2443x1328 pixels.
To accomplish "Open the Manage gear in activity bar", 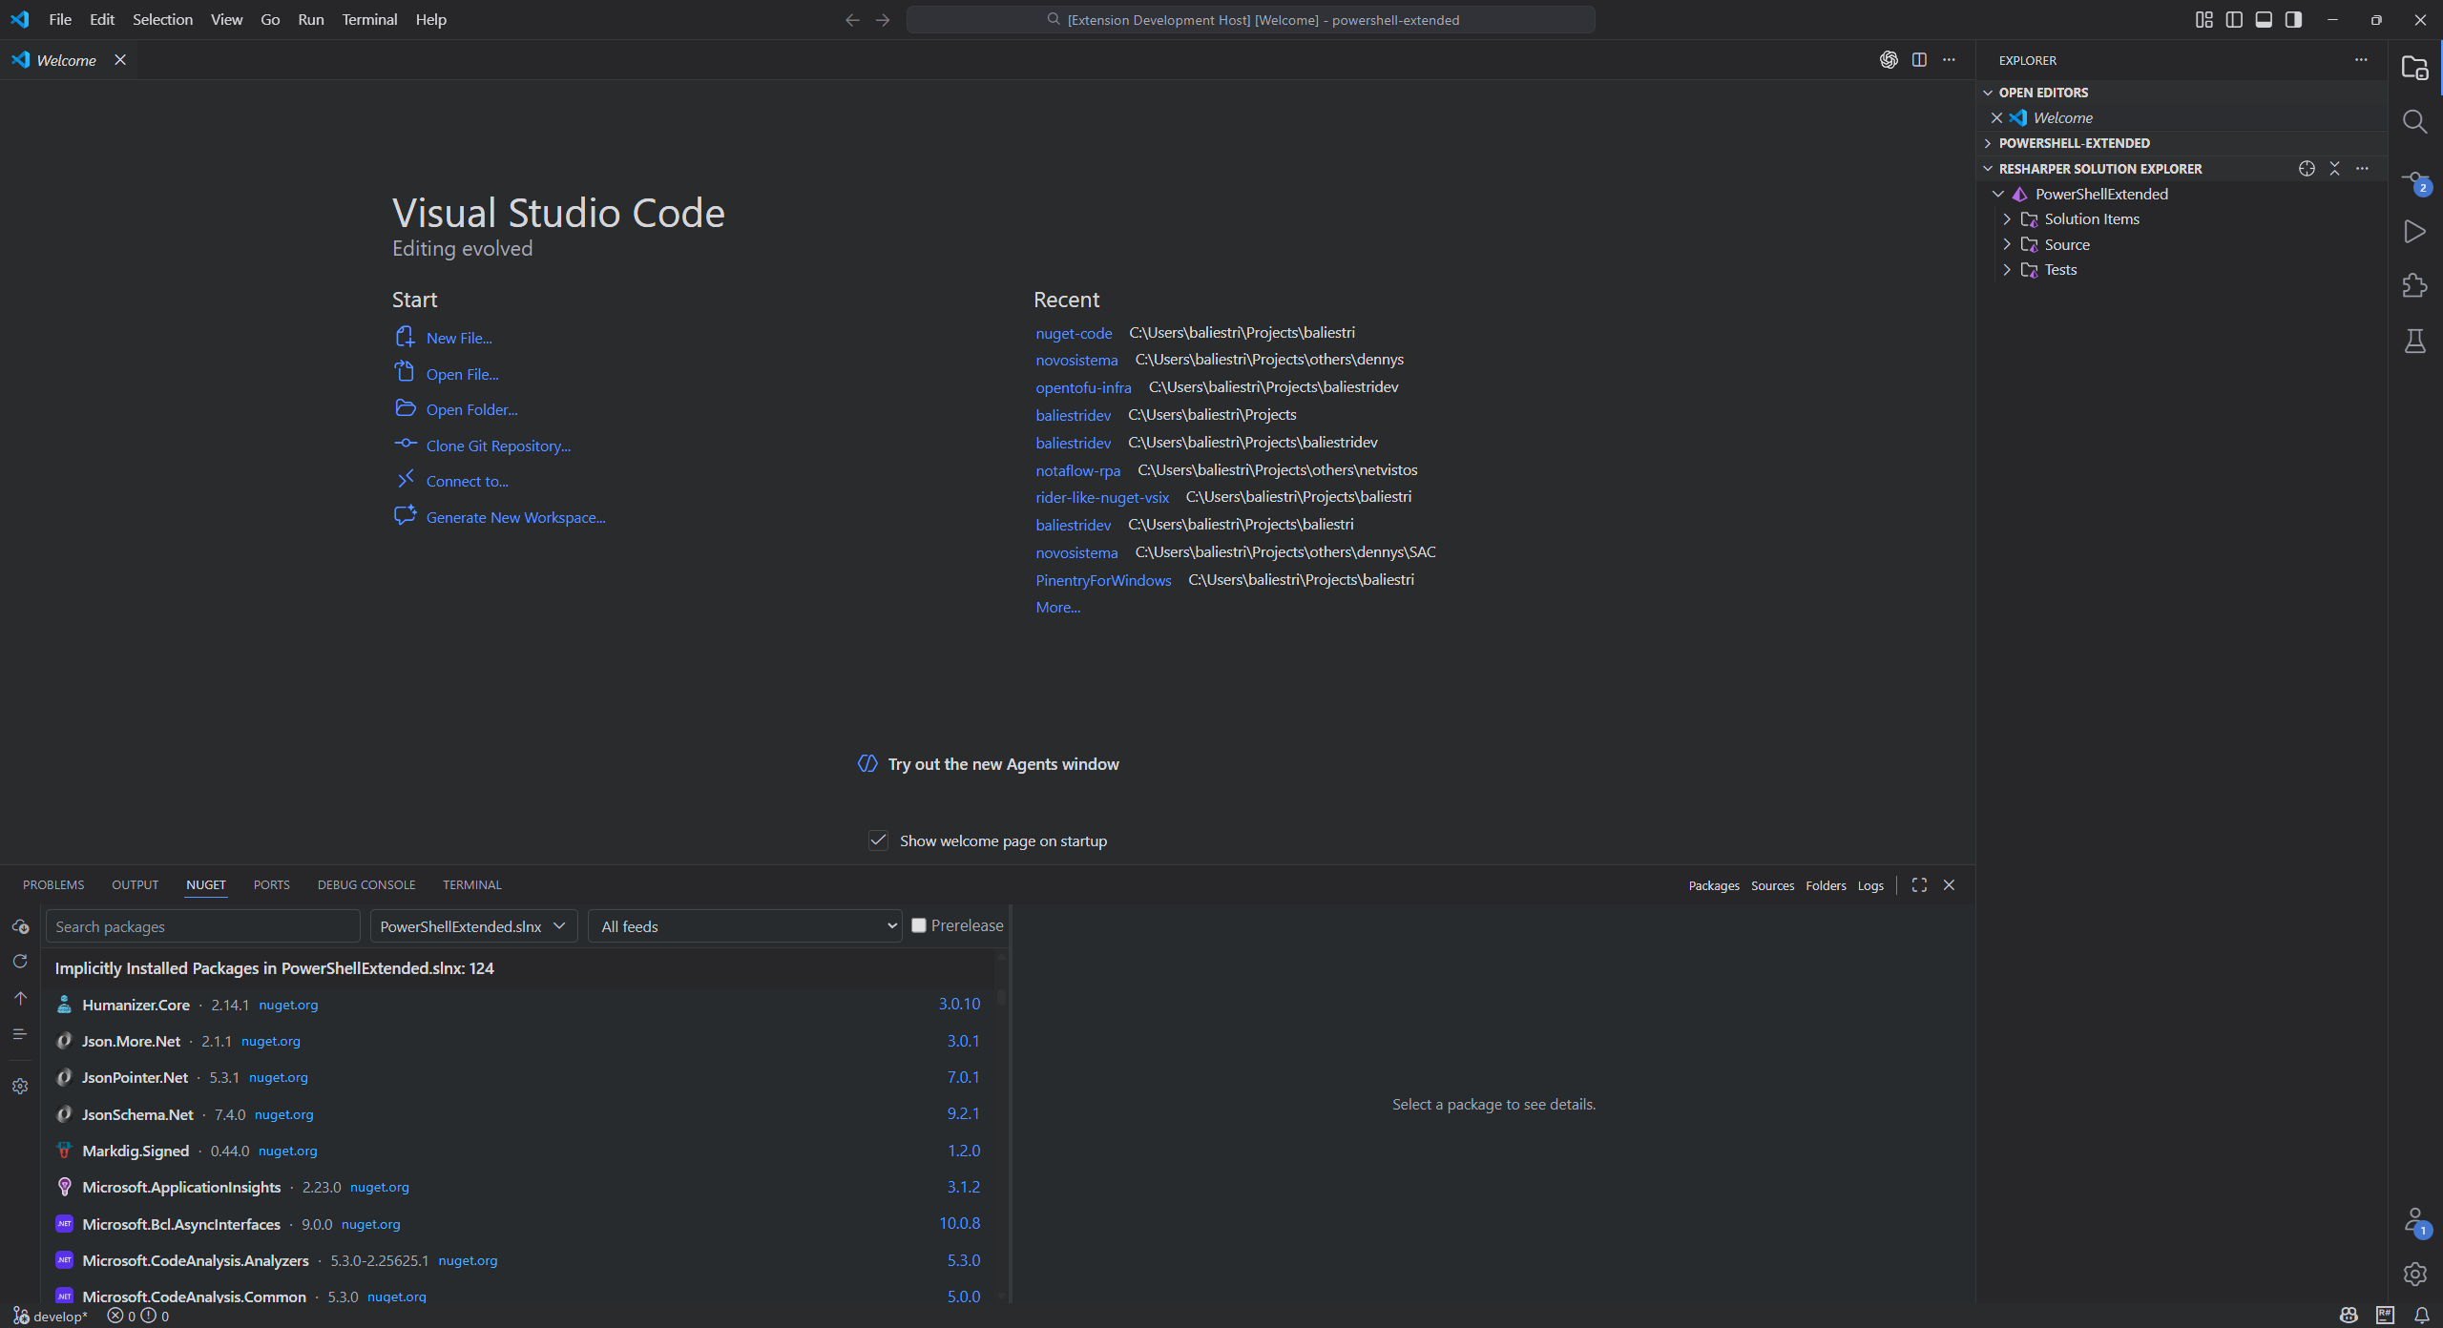I will click(2414, 1274).
